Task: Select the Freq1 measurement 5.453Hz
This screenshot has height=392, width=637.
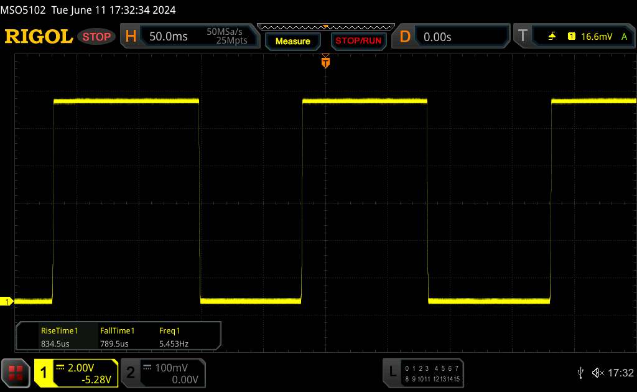Action: [174, 337]
